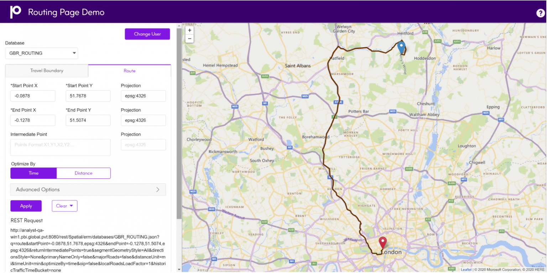Click the Intermediate Point input field

pos(60,147)
